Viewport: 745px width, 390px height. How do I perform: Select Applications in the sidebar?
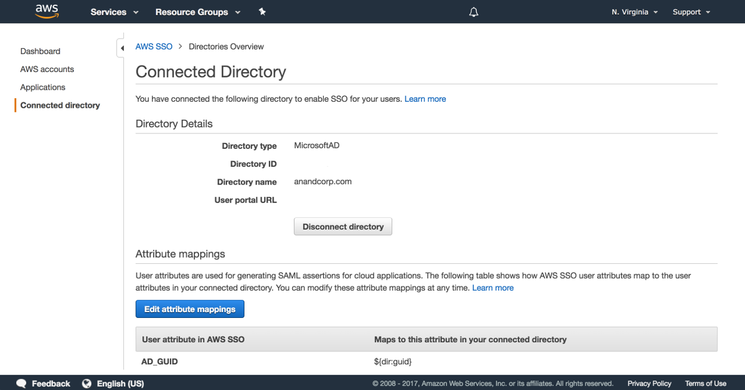43,87
